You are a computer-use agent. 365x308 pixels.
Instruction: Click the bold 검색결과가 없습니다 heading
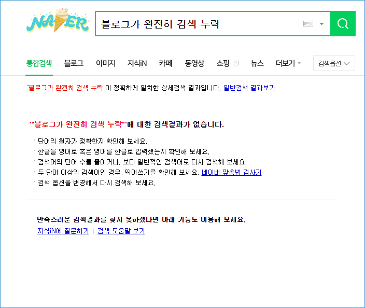127,124
